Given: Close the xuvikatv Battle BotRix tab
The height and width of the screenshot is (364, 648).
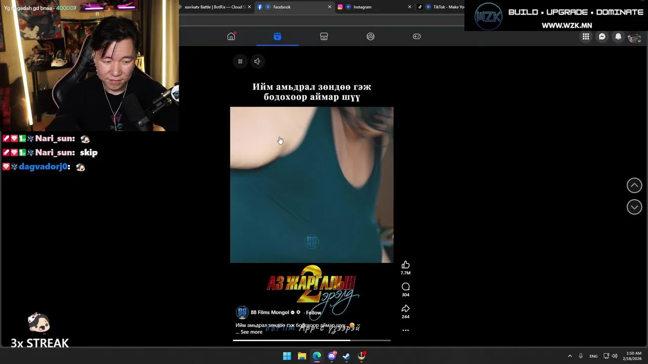Looking at the screenshot, I should 249,7.
